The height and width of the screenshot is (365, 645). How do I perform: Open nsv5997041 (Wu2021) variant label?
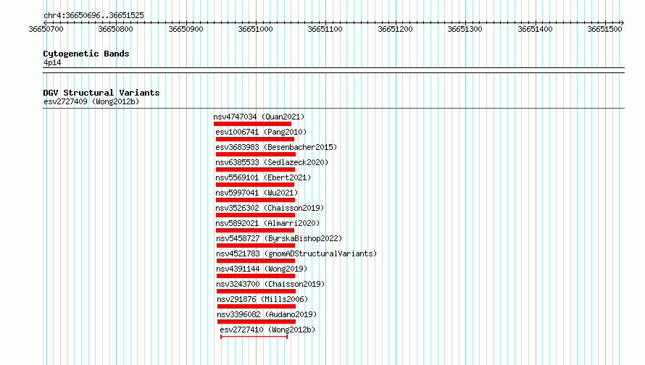(257, 193)
